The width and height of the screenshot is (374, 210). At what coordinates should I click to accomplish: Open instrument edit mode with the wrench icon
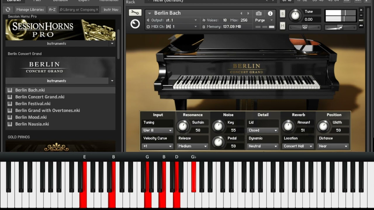135,13
